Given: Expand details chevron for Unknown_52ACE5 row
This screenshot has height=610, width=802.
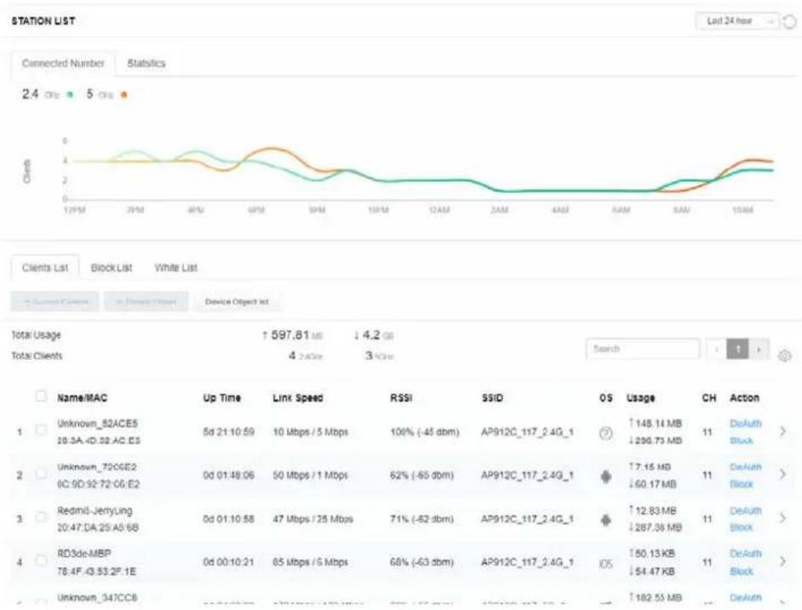Looking at the screenshot, I should [x=782, y=431].
